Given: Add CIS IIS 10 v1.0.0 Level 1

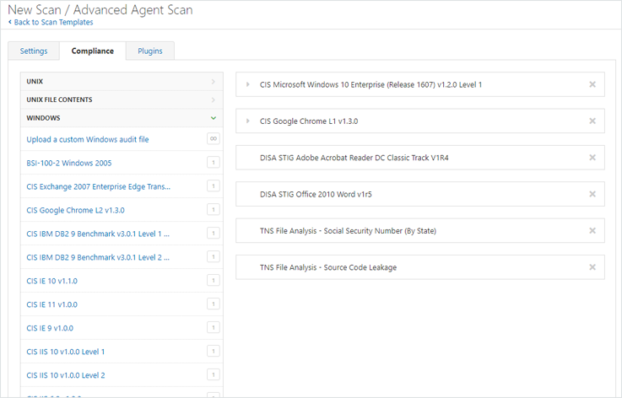Looking at the screenshot, I should [66, 352].
